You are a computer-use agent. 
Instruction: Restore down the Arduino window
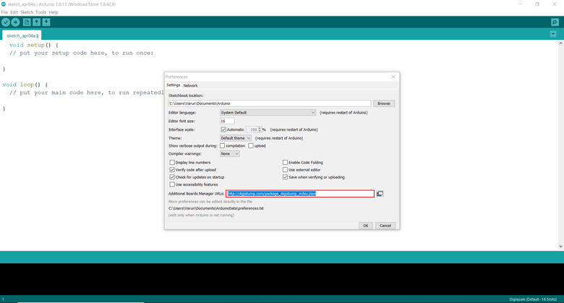coord(537,4)
